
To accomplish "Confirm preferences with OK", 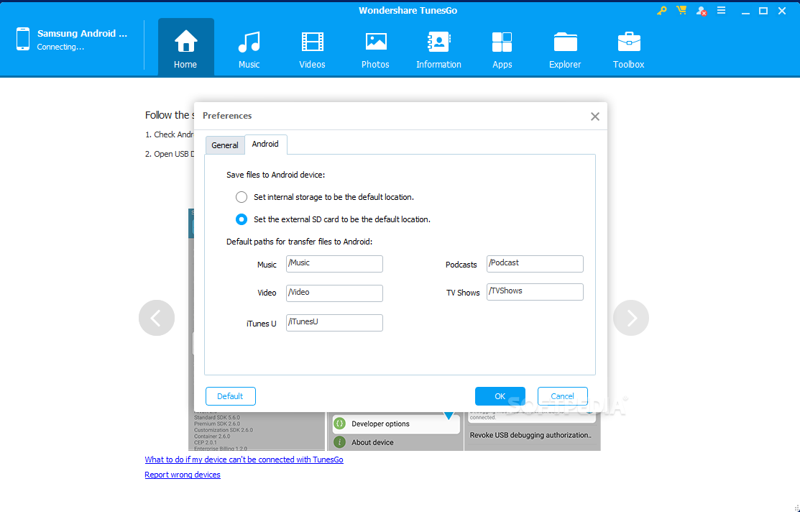I will point(500,396).
